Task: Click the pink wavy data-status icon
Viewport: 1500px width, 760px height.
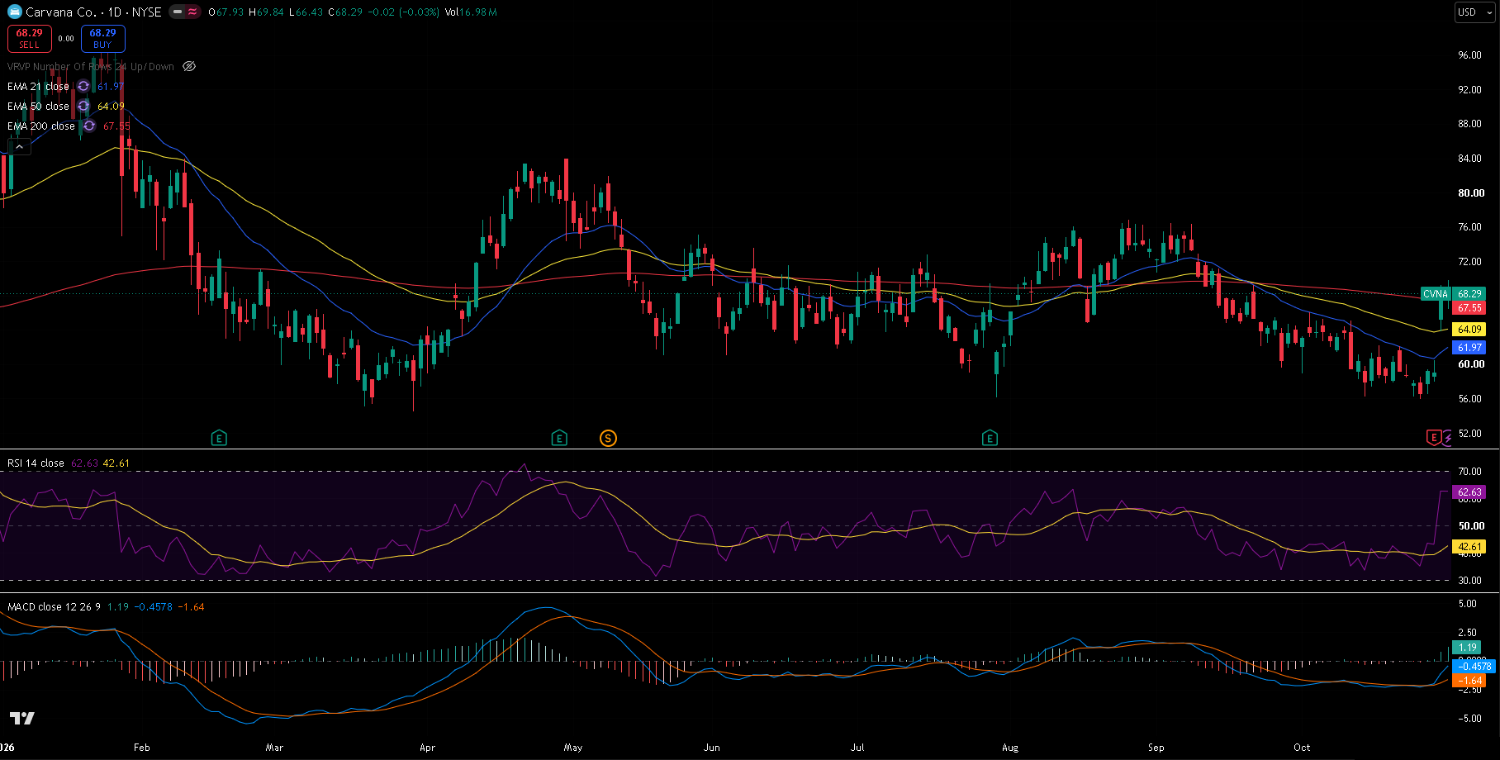Action: (x=192, y=12)
